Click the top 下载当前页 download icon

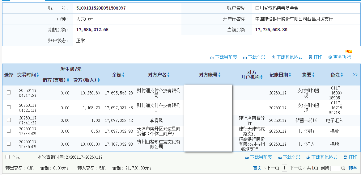tap(212, 57)
